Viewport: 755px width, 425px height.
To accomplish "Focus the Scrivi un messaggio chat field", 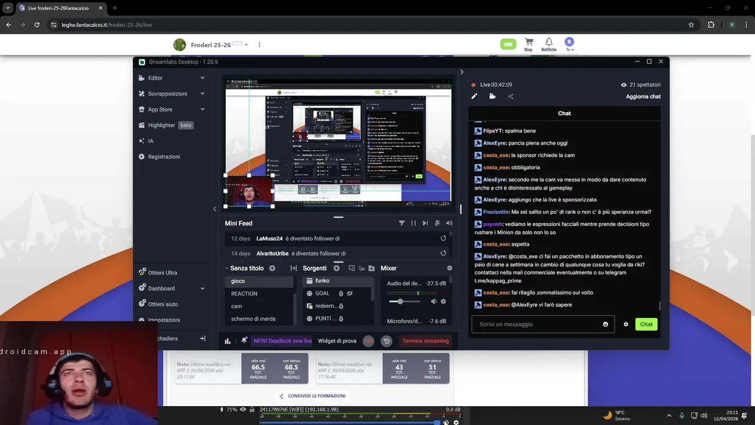I will (542, 324).
